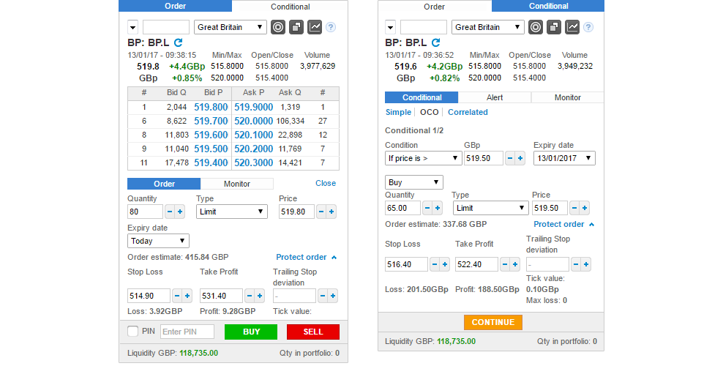
Task: Switch to Order tab in right panel
Action: (x=435, y=7)
